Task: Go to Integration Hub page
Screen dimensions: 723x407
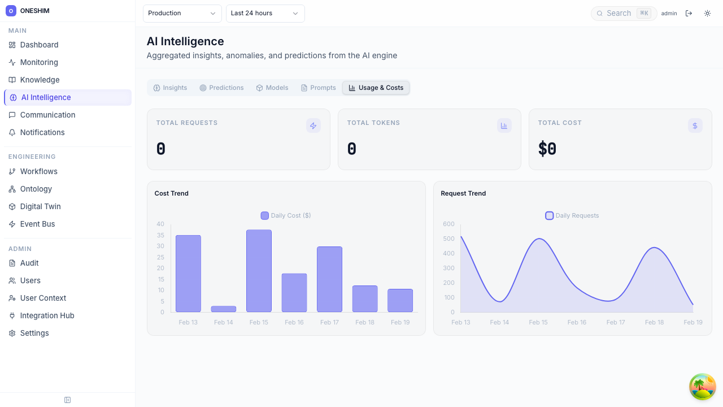Action: (x=47, y=315)
